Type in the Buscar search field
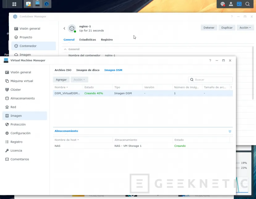This screenshot has height=199, width=256. (x=213, y=79)
